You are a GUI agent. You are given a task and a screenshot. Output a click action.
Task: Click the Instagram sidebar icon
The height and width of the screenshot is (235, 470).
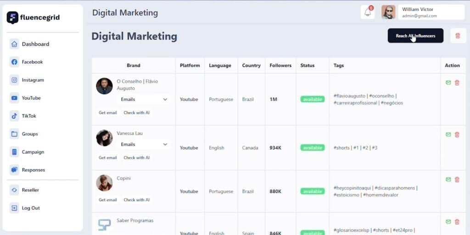14,80
